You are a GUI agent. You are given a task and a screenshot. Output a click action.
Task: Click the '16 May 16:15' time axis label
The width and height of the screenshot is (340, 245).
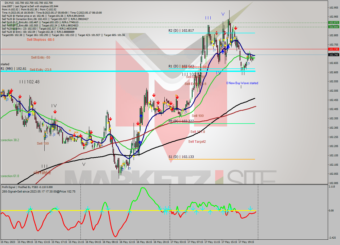pos(144,242)
